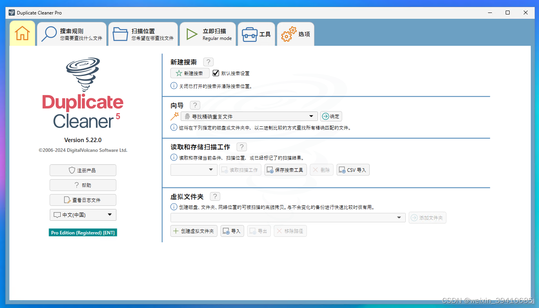Click the 保存搜索工具 button

tap(285, 170)
